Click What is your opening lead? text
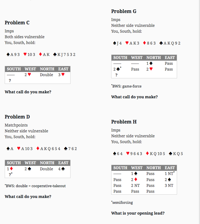200x224 pixels. coord(138,213)
